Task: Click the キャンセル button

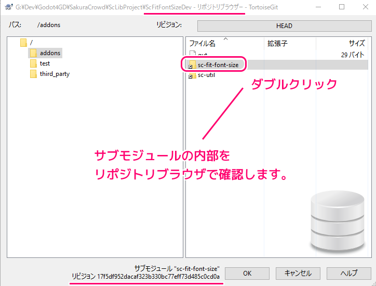Action: (298, 273)
